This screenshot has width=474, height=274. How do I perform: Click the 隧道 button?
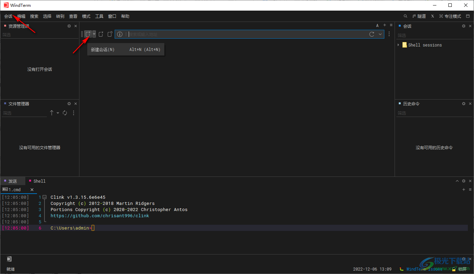click(419, 16)
